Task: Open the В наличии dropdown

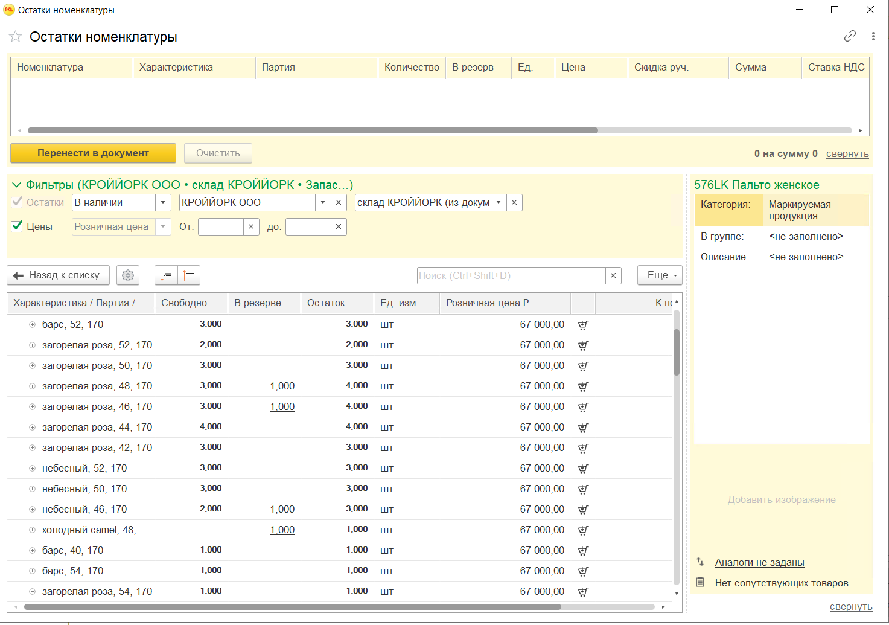Action: click(x=163, y=203)
